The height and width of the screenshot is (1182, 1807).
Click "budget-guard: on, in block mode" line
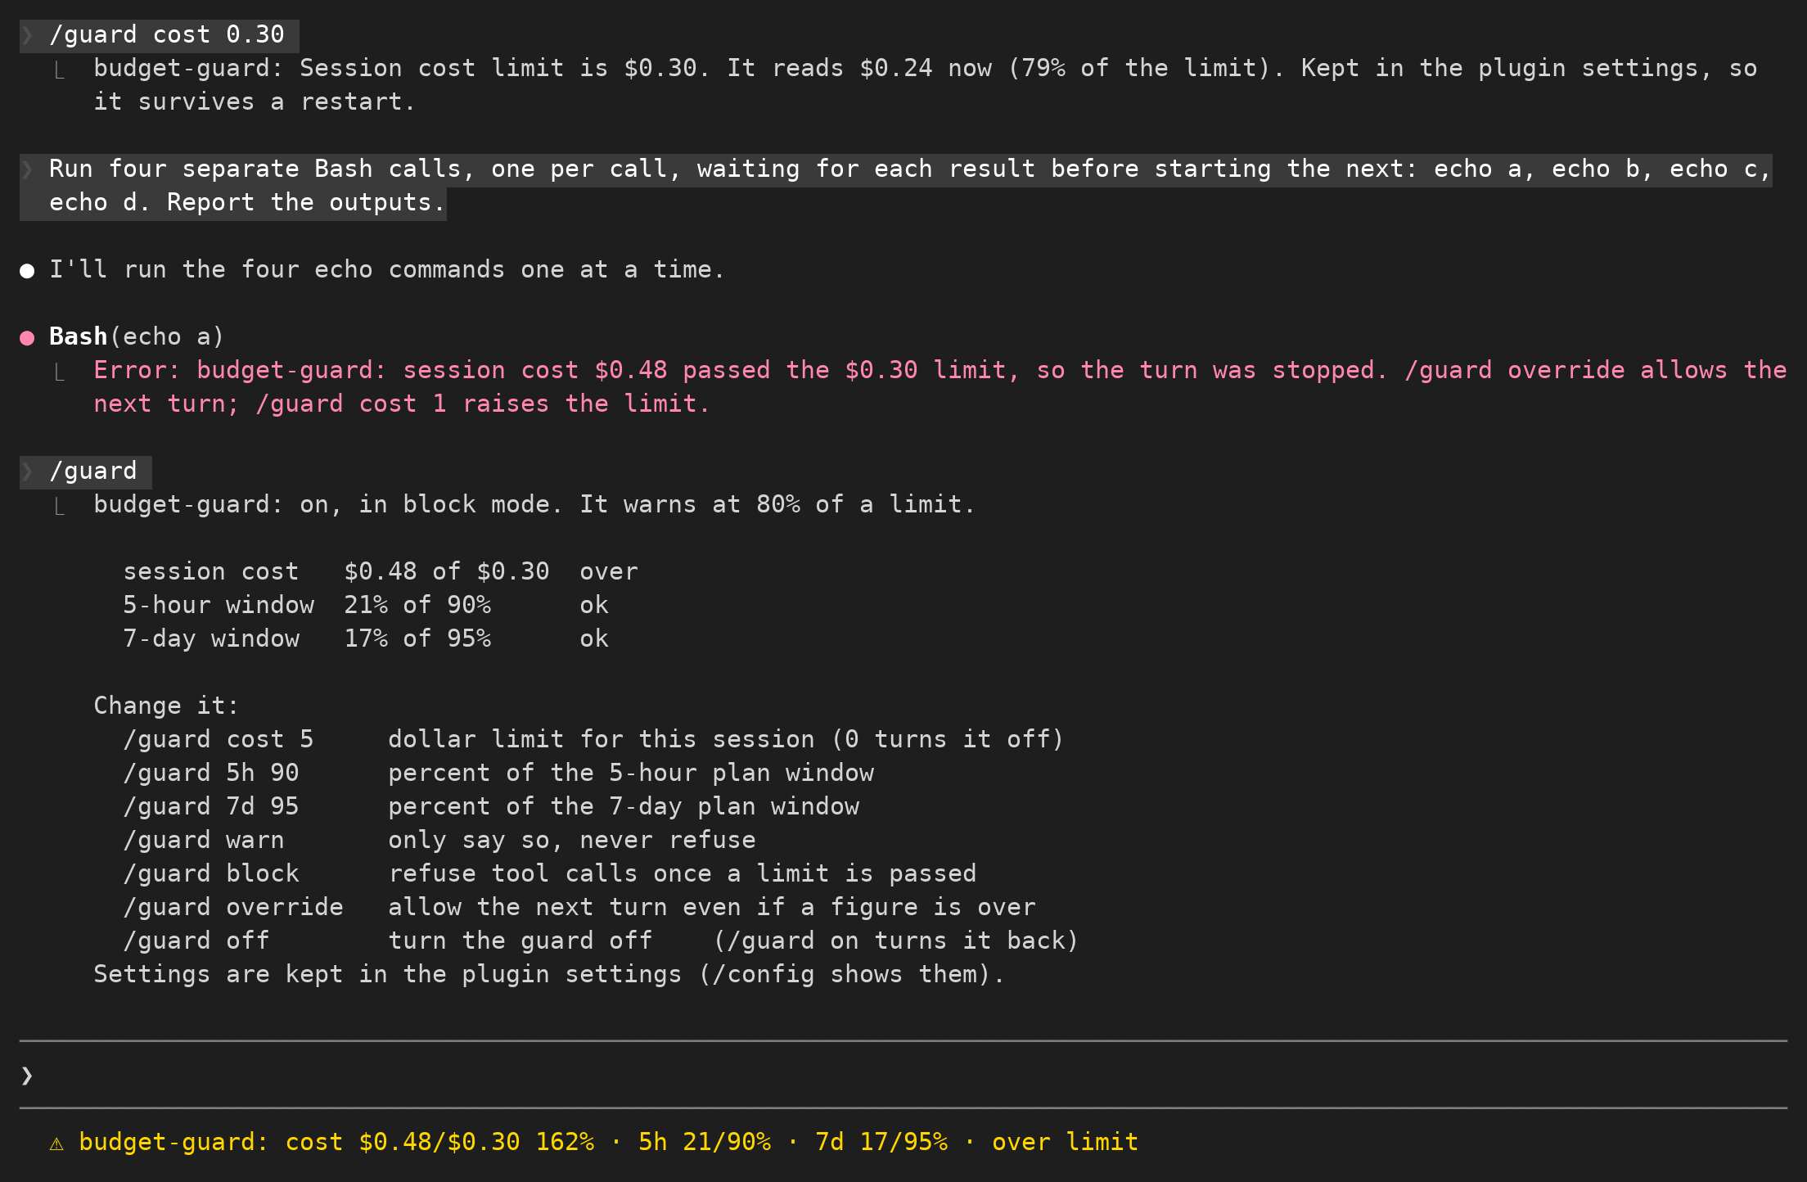click(x=534, y=504)
